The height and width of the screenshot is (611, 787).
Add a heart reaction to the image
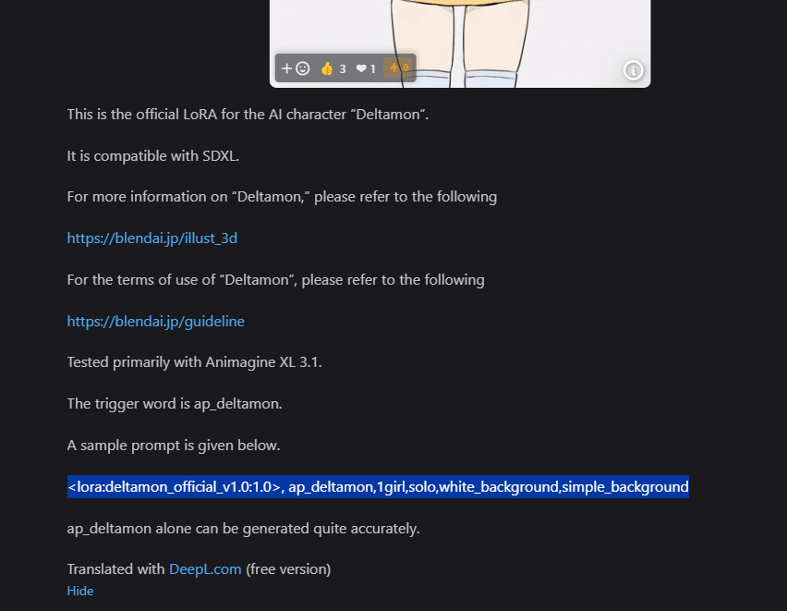coord(366,68)
